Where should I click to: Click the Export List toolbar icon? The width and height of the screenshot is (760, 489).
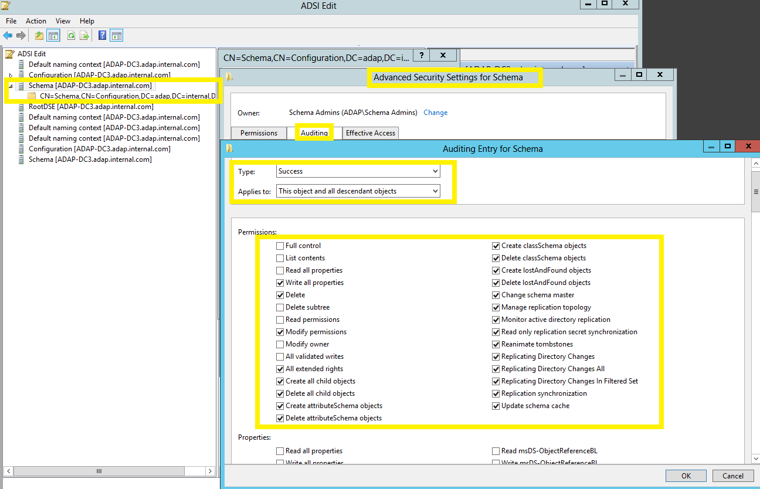tap(84, 36)
